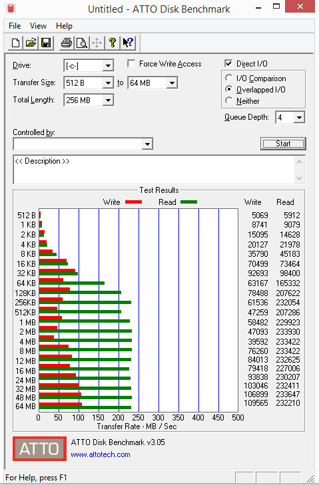The height and width of the screenshot is (485, 319).
Task: Click write value 103046
Action: 256,385
